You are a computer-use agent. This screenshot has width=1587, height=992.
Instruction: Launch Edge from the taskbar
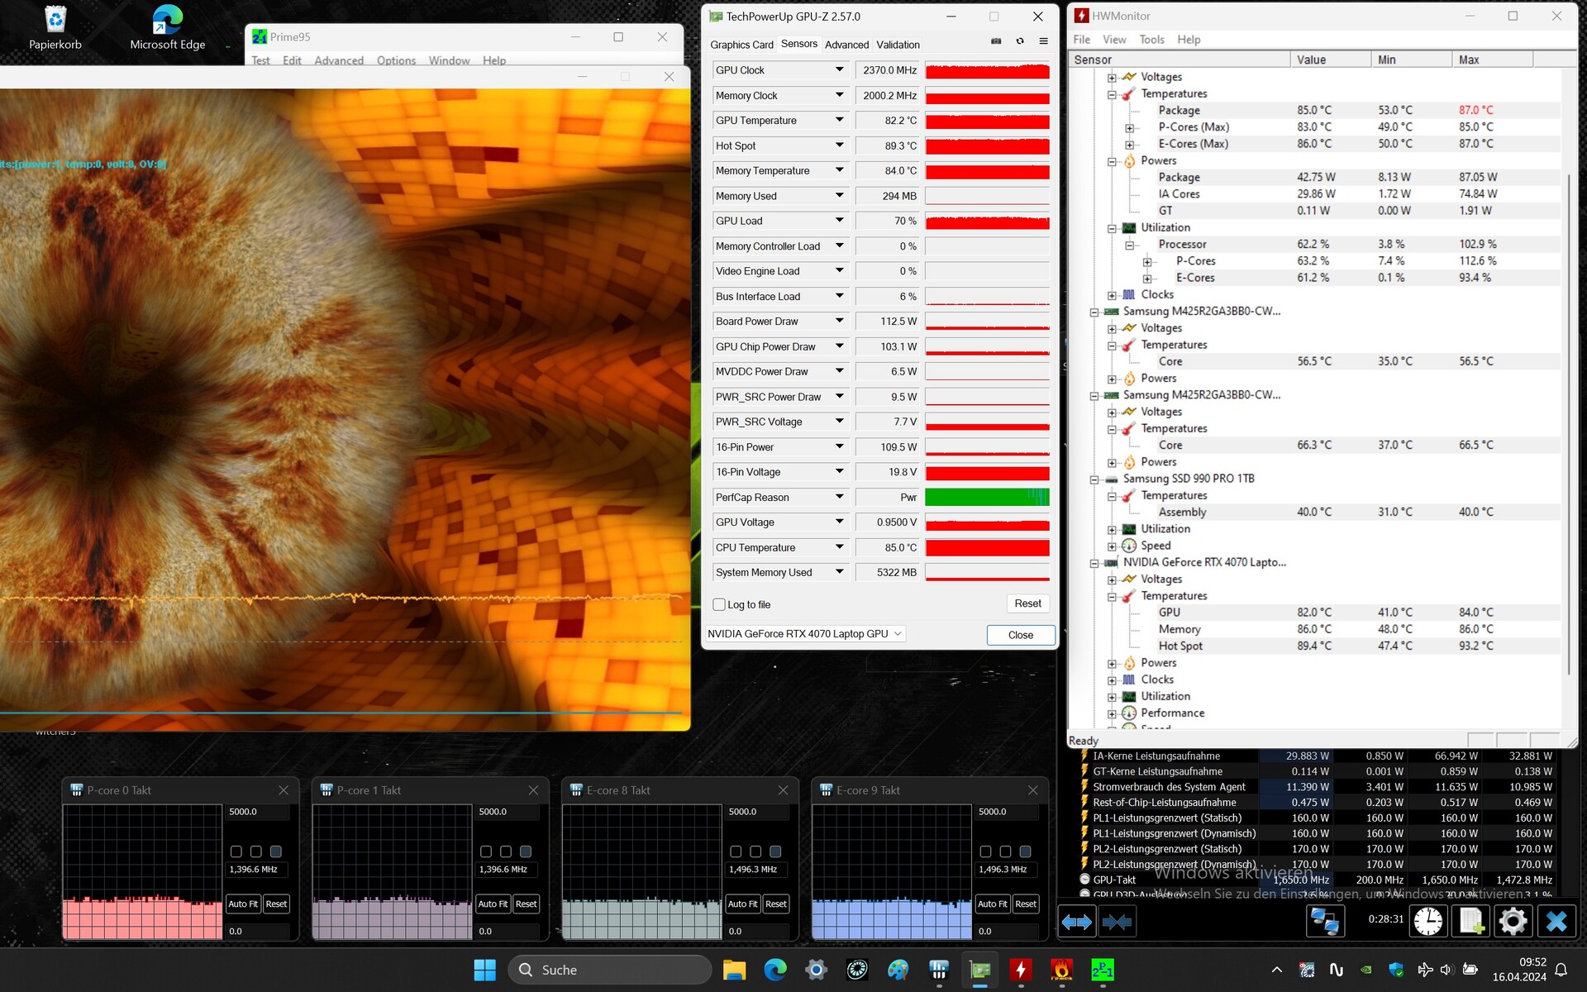tap(775, 970)
